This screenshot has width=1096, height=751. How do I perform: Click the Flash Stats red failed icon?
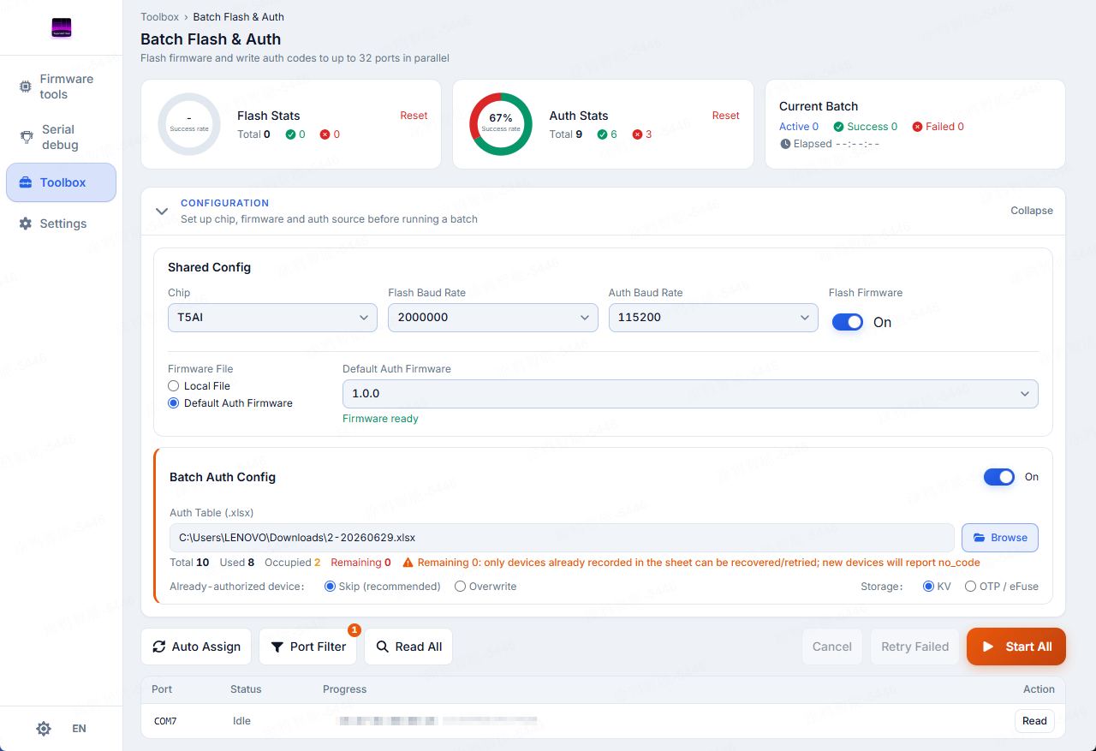click(x=325, y=134)
